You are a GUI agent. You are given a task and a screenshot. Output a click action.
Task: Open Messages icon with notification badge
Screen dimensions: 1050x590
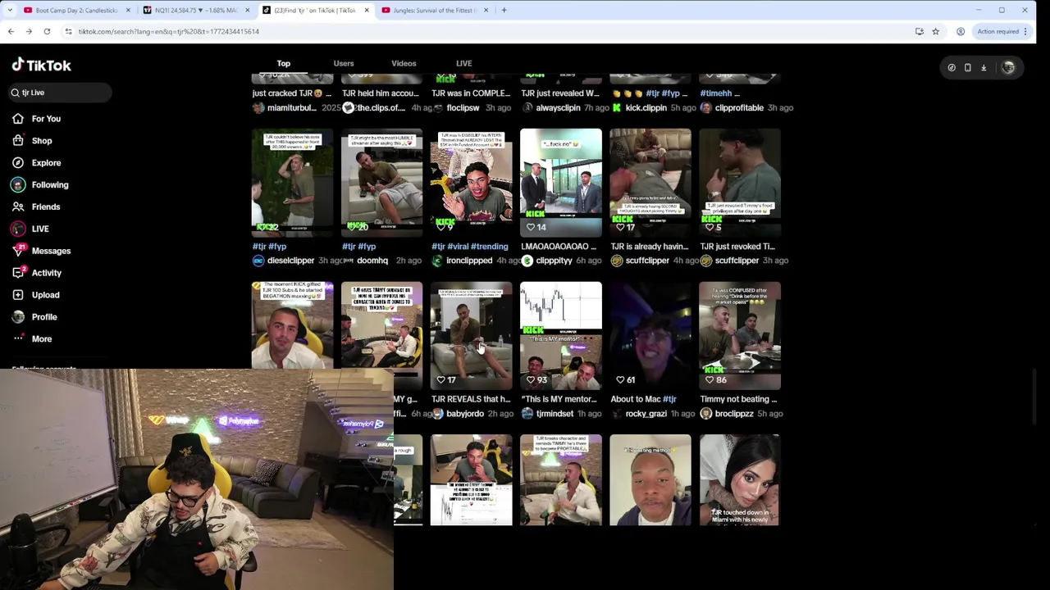click(x=18, y=251)
